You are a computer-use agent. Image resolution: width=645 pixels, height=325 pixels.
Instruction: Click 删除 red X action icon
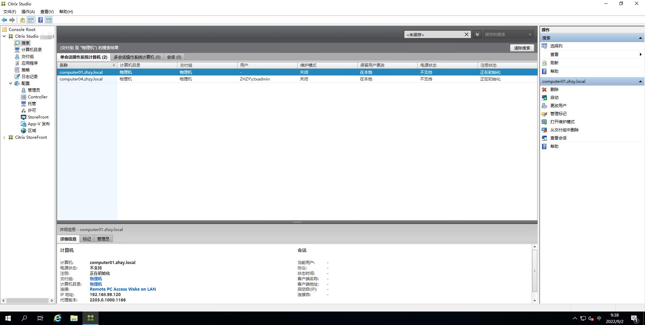point(544,89)
